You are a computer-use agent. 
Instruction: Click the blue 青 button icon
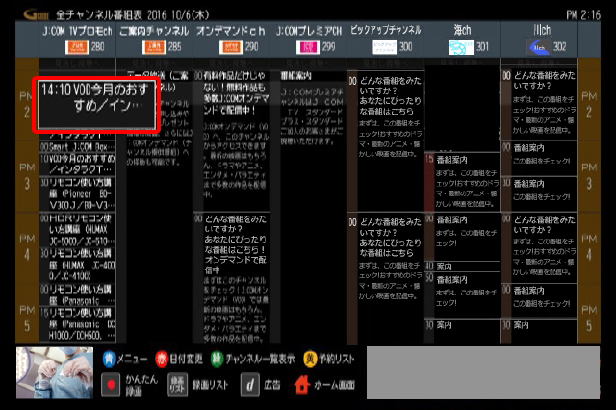(109, 359)
